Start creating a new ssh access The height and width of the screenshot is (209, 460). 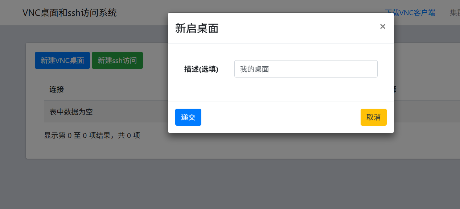point(117,60)
